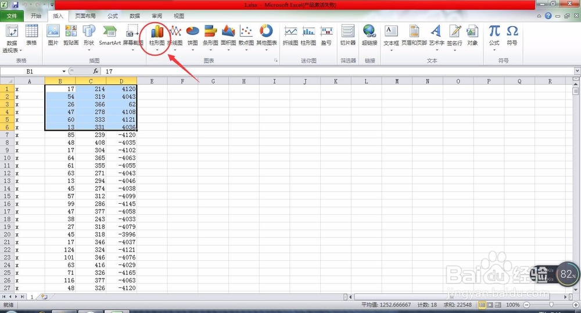Image resolution: width=581 pixels, height=313 pixels.
Task: Open the 剪贴画 clip art tool
Action: point(71,35)
